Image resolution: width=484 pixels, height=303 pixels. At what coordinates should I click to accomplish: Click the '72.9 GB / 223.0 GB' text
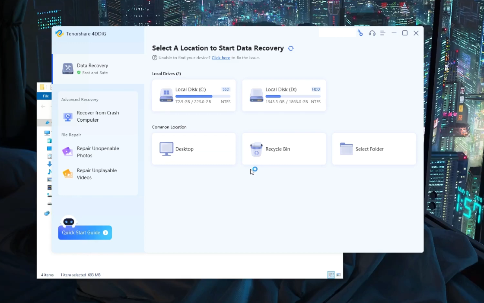(x=193, y=102)
